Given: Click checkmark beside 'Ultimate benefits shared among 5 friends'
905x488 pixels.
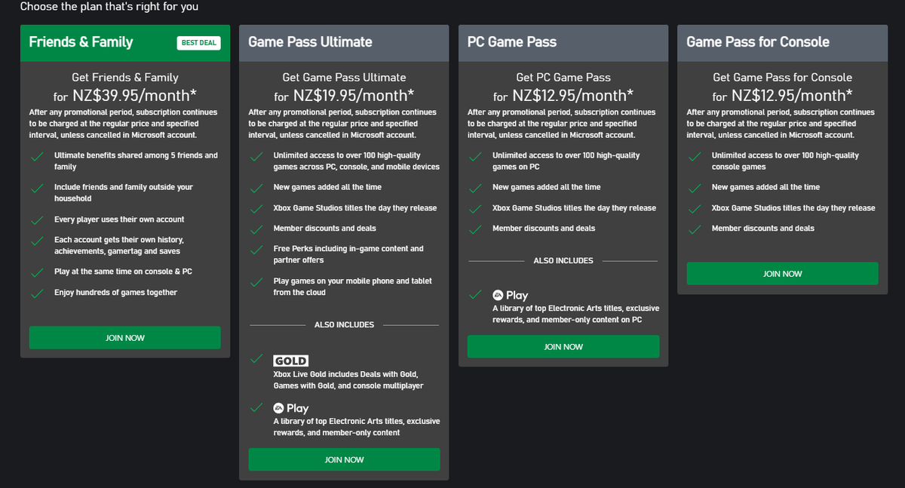Looking at the screenshot, I should [x=37, y=157].
